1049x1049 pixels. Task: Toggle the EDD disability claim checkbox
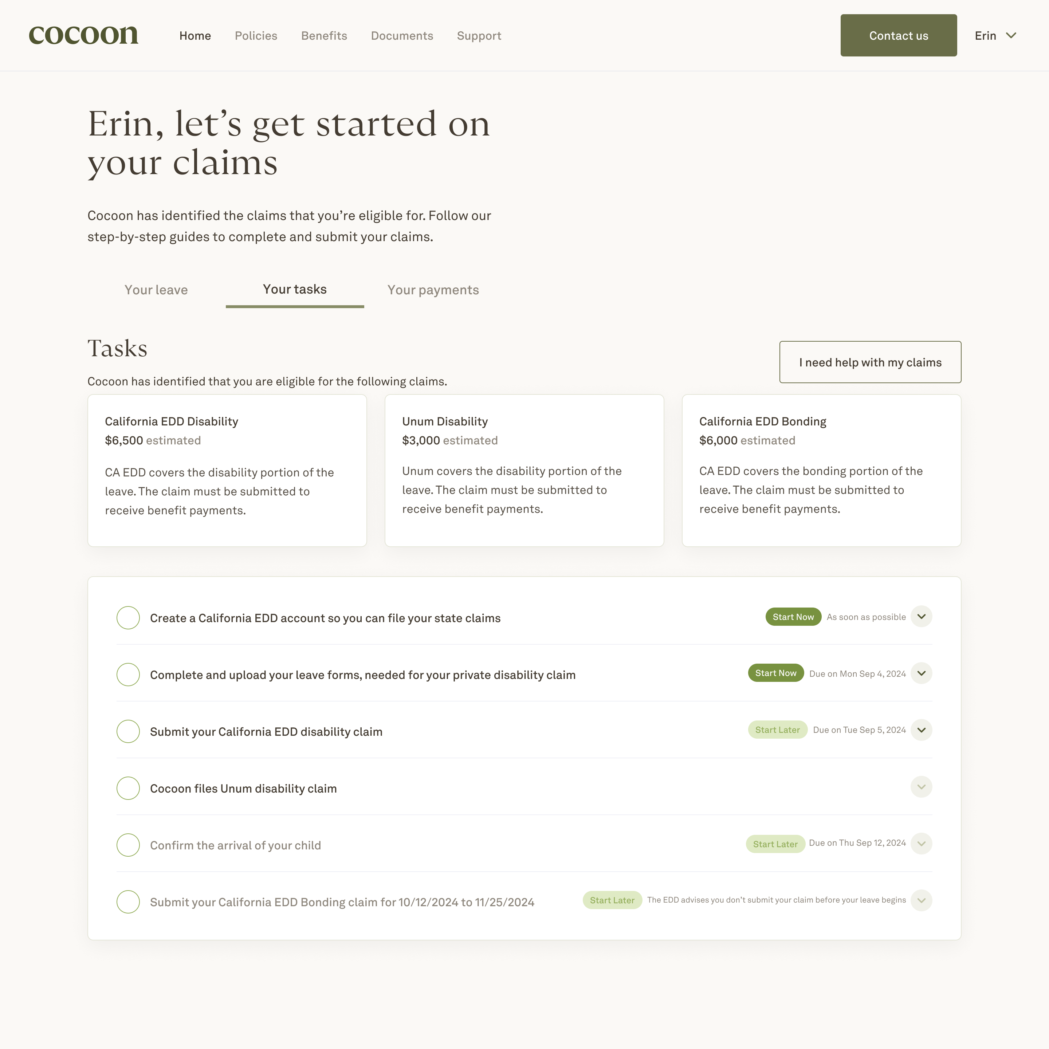pyautogui.click(x=128, y=731)
